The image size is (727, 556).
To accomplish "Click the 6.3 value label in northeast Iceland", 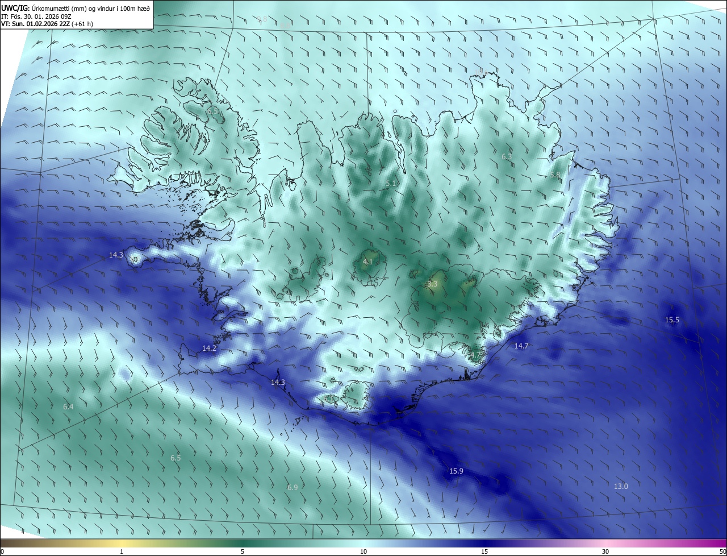I will [x=507, y=156].
